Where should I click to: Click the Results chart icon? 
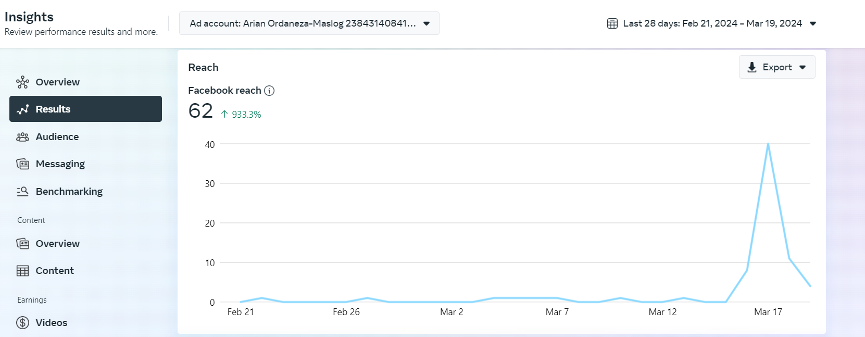tap(22, 109)
